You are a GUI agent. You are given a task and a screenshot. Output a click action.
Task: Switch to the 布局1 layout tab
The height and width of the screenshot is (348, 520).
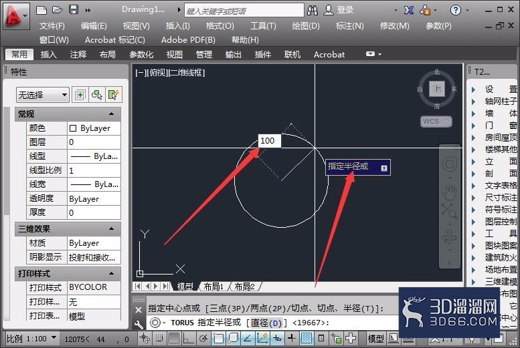(x=214, y=287)
